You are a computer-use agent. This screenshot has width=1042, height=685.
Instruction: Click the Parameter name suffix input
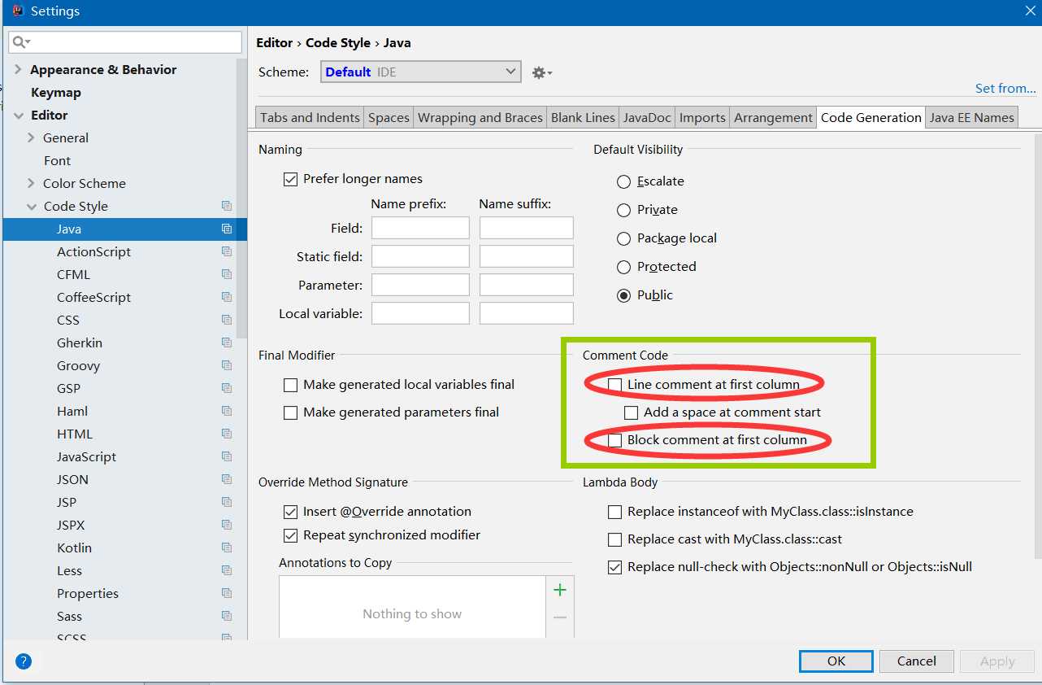click(526, 285)
